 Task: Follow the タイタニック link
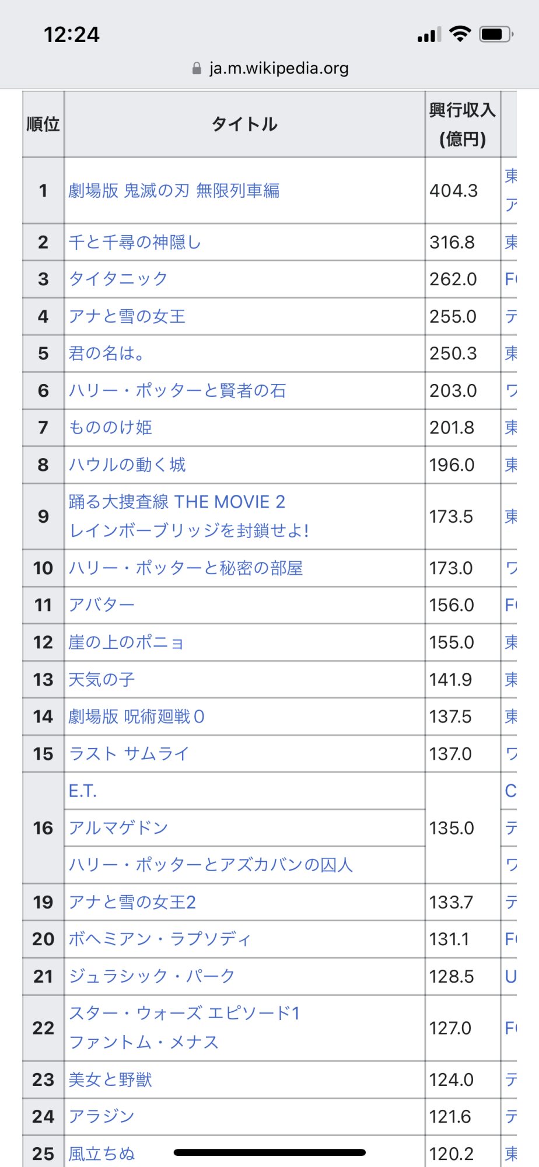point(118,279)
